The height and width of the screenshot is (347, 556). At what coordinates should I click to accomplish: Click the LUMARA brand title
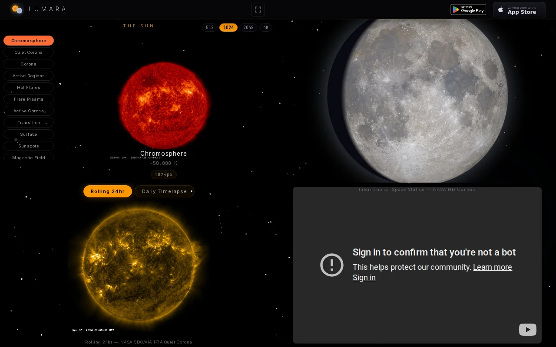coord(47,9)
